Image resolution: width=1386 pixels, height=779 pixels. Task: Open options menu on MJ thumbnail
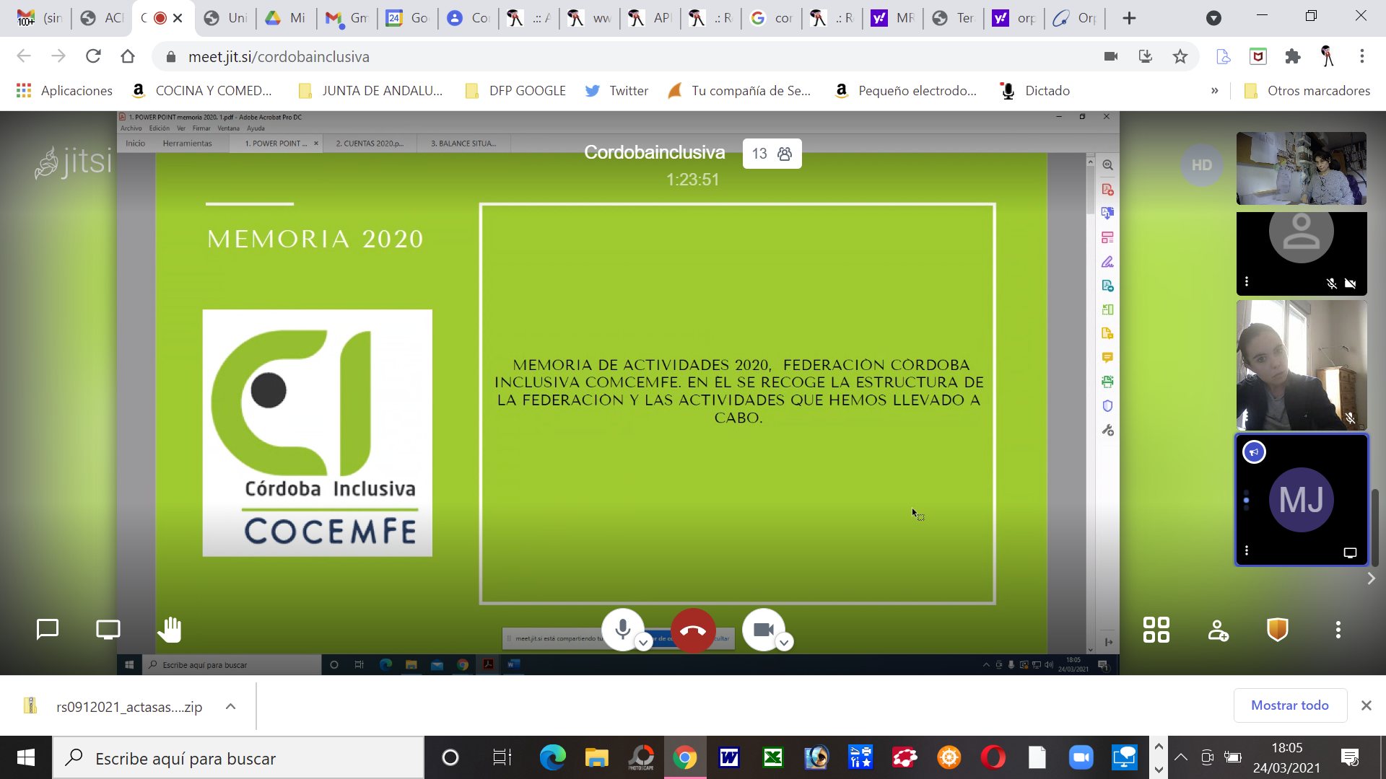click(x=1247, y=551)
